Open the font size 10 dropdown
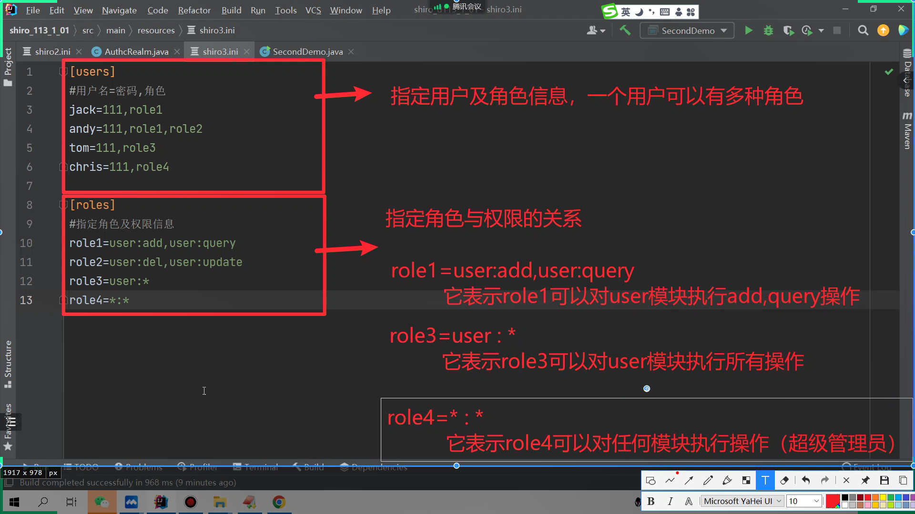 [804, 501]
